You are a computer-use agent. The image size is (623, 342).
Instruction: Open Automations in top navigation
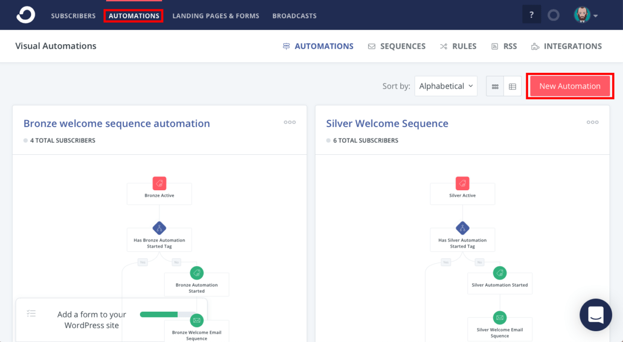134,16
